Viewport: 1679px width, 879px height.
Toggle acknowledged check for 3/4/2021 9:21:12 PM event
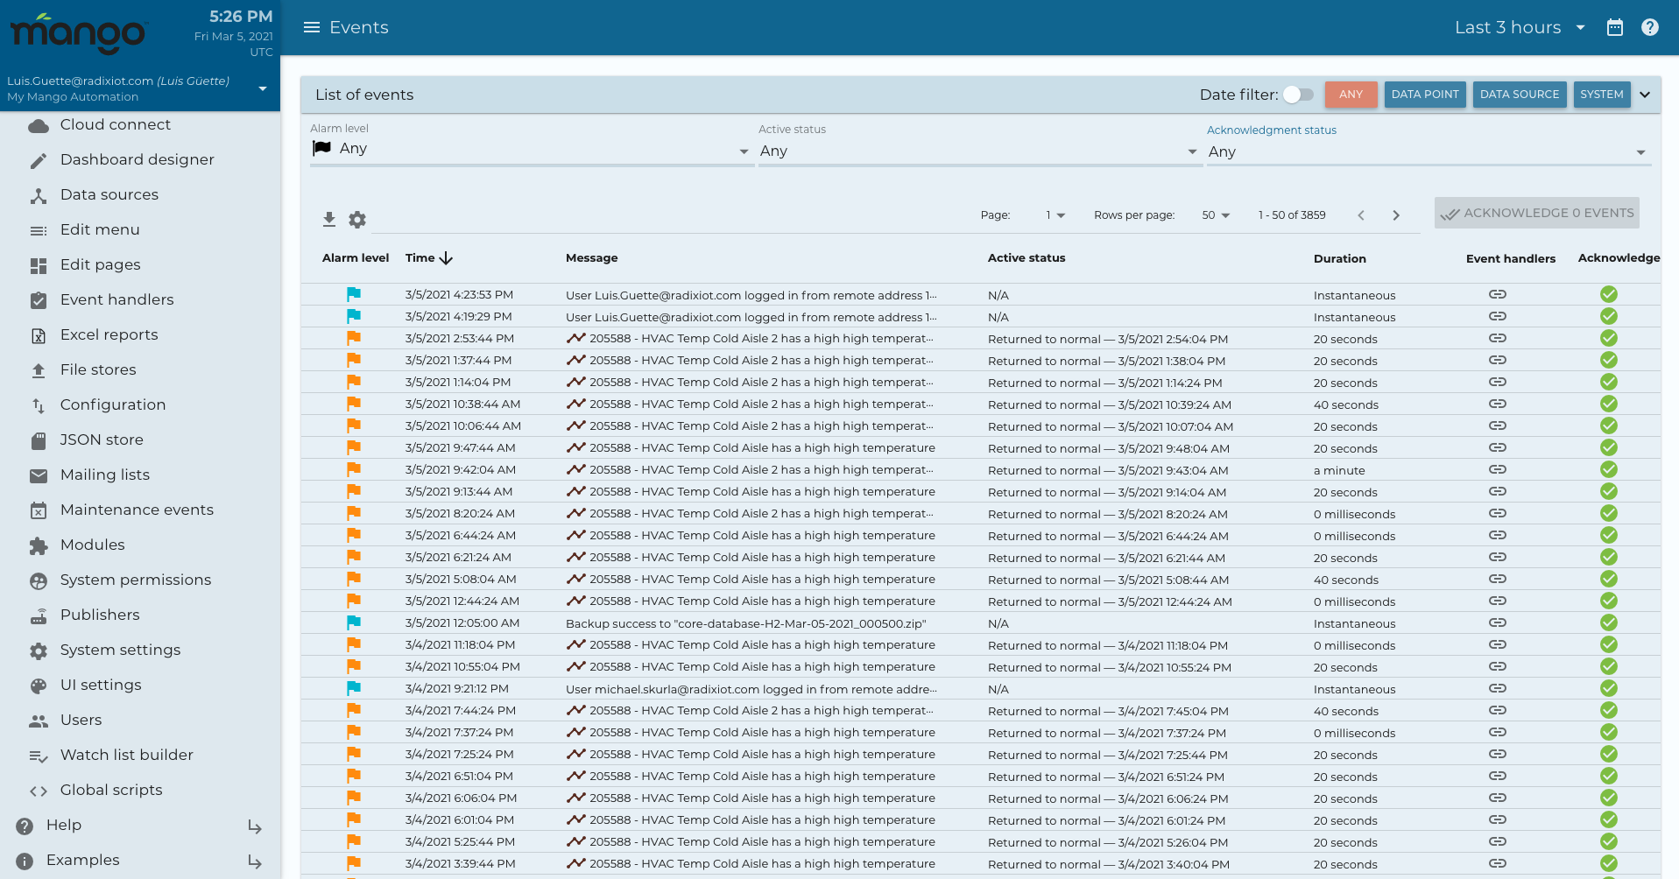[x=1609, y=688]
